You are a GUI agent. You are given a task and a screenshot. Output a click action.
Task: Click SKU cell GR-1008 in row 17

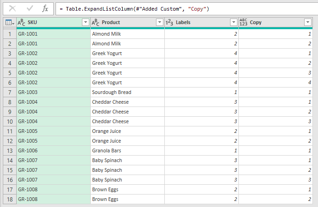[x=53, y=189]
